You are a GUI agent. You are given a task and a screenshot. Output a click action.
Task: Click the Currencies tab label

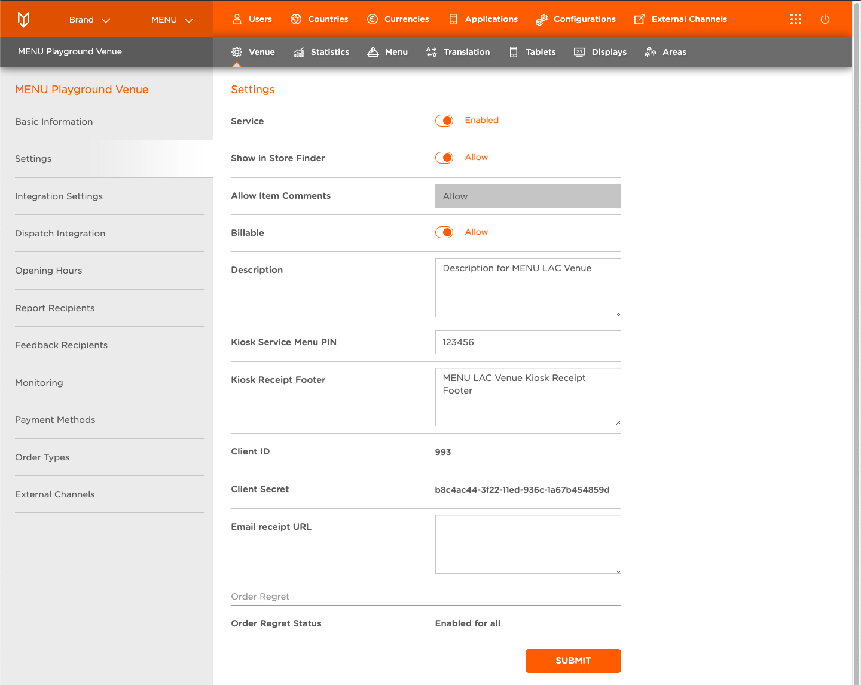click(x=407, y=19)
